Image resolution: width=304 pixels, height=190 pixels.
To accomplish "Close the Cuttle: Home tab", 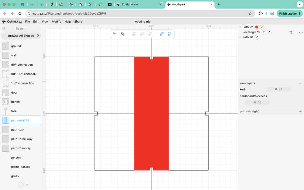I will tap(161, 4).
